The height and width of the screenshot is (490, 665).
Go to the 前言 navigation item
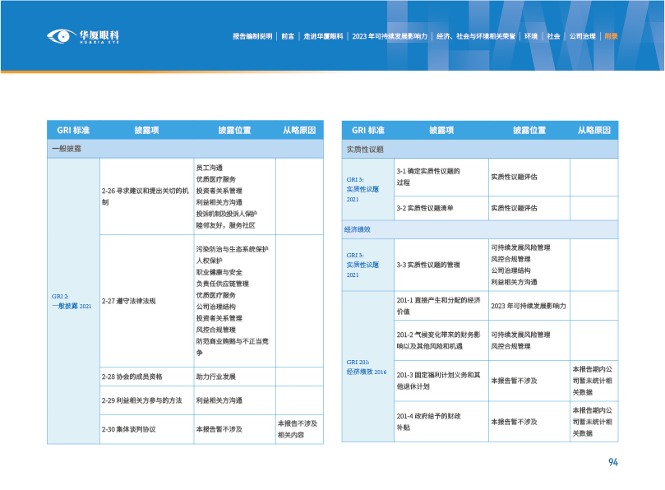pyautogui.click(x=288, y=36)
